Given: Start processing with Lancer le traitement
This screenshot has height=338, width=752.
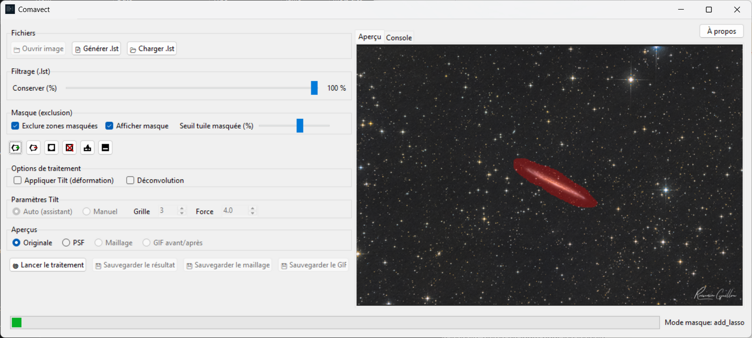Looking at the screenshot, I should [x=48, y=265].
